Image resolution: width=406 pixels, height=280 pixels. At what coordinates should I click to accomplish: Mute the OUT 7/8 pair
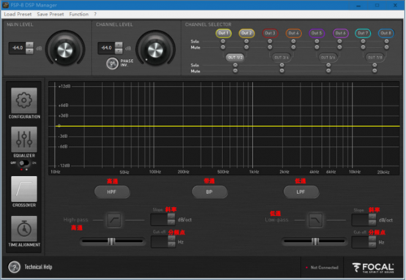tap(375, 71)
